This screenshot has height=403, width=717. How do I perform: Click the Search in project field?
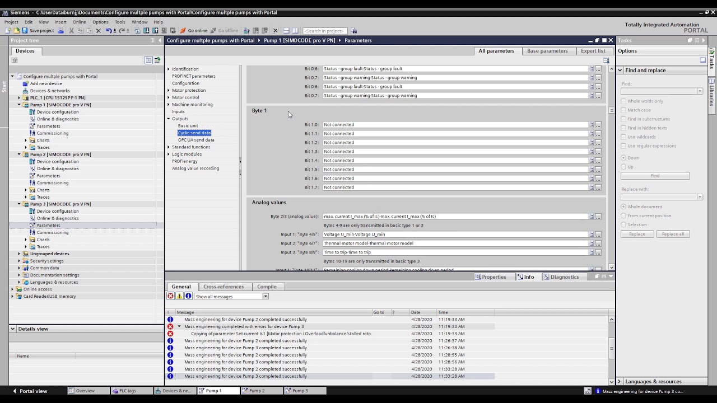(x=324, y=31)
